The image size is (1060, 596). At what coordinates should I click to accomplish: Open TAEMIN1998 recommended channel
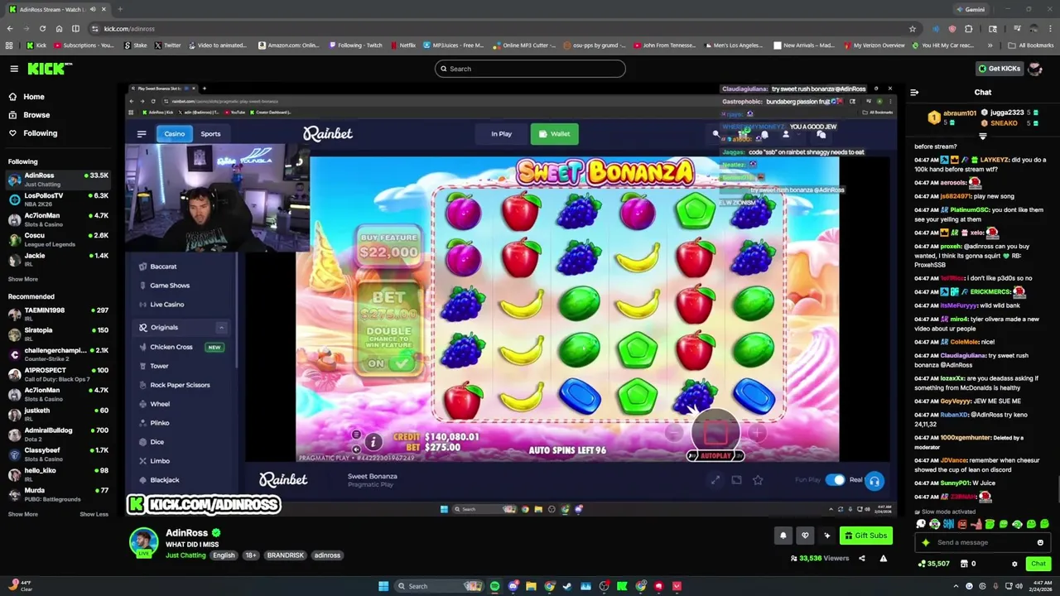click(58, 314)
